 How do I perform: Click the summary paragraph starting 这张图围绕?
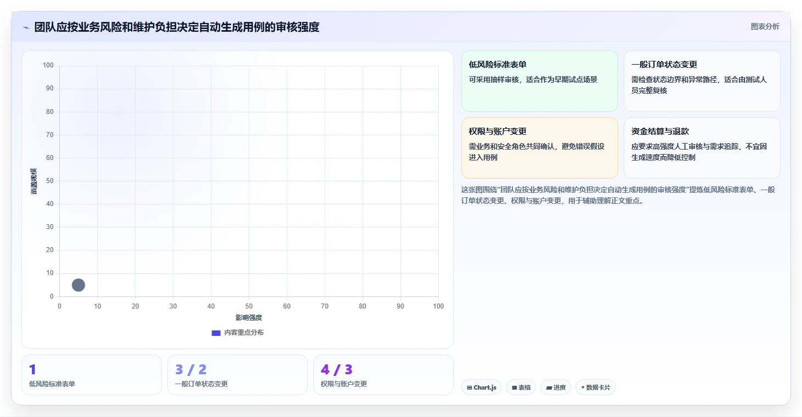click(618, 195)
